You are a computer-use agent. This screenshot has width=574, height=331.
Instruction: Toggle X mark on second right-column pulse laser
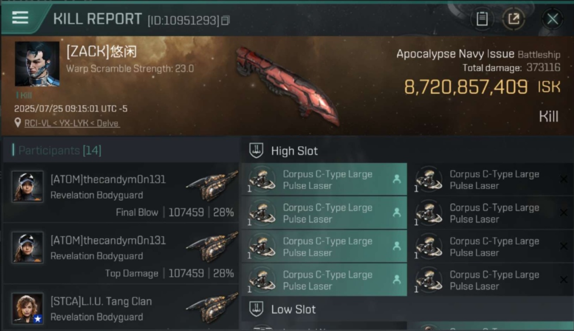pyautogui.click(x=563, y=213)
